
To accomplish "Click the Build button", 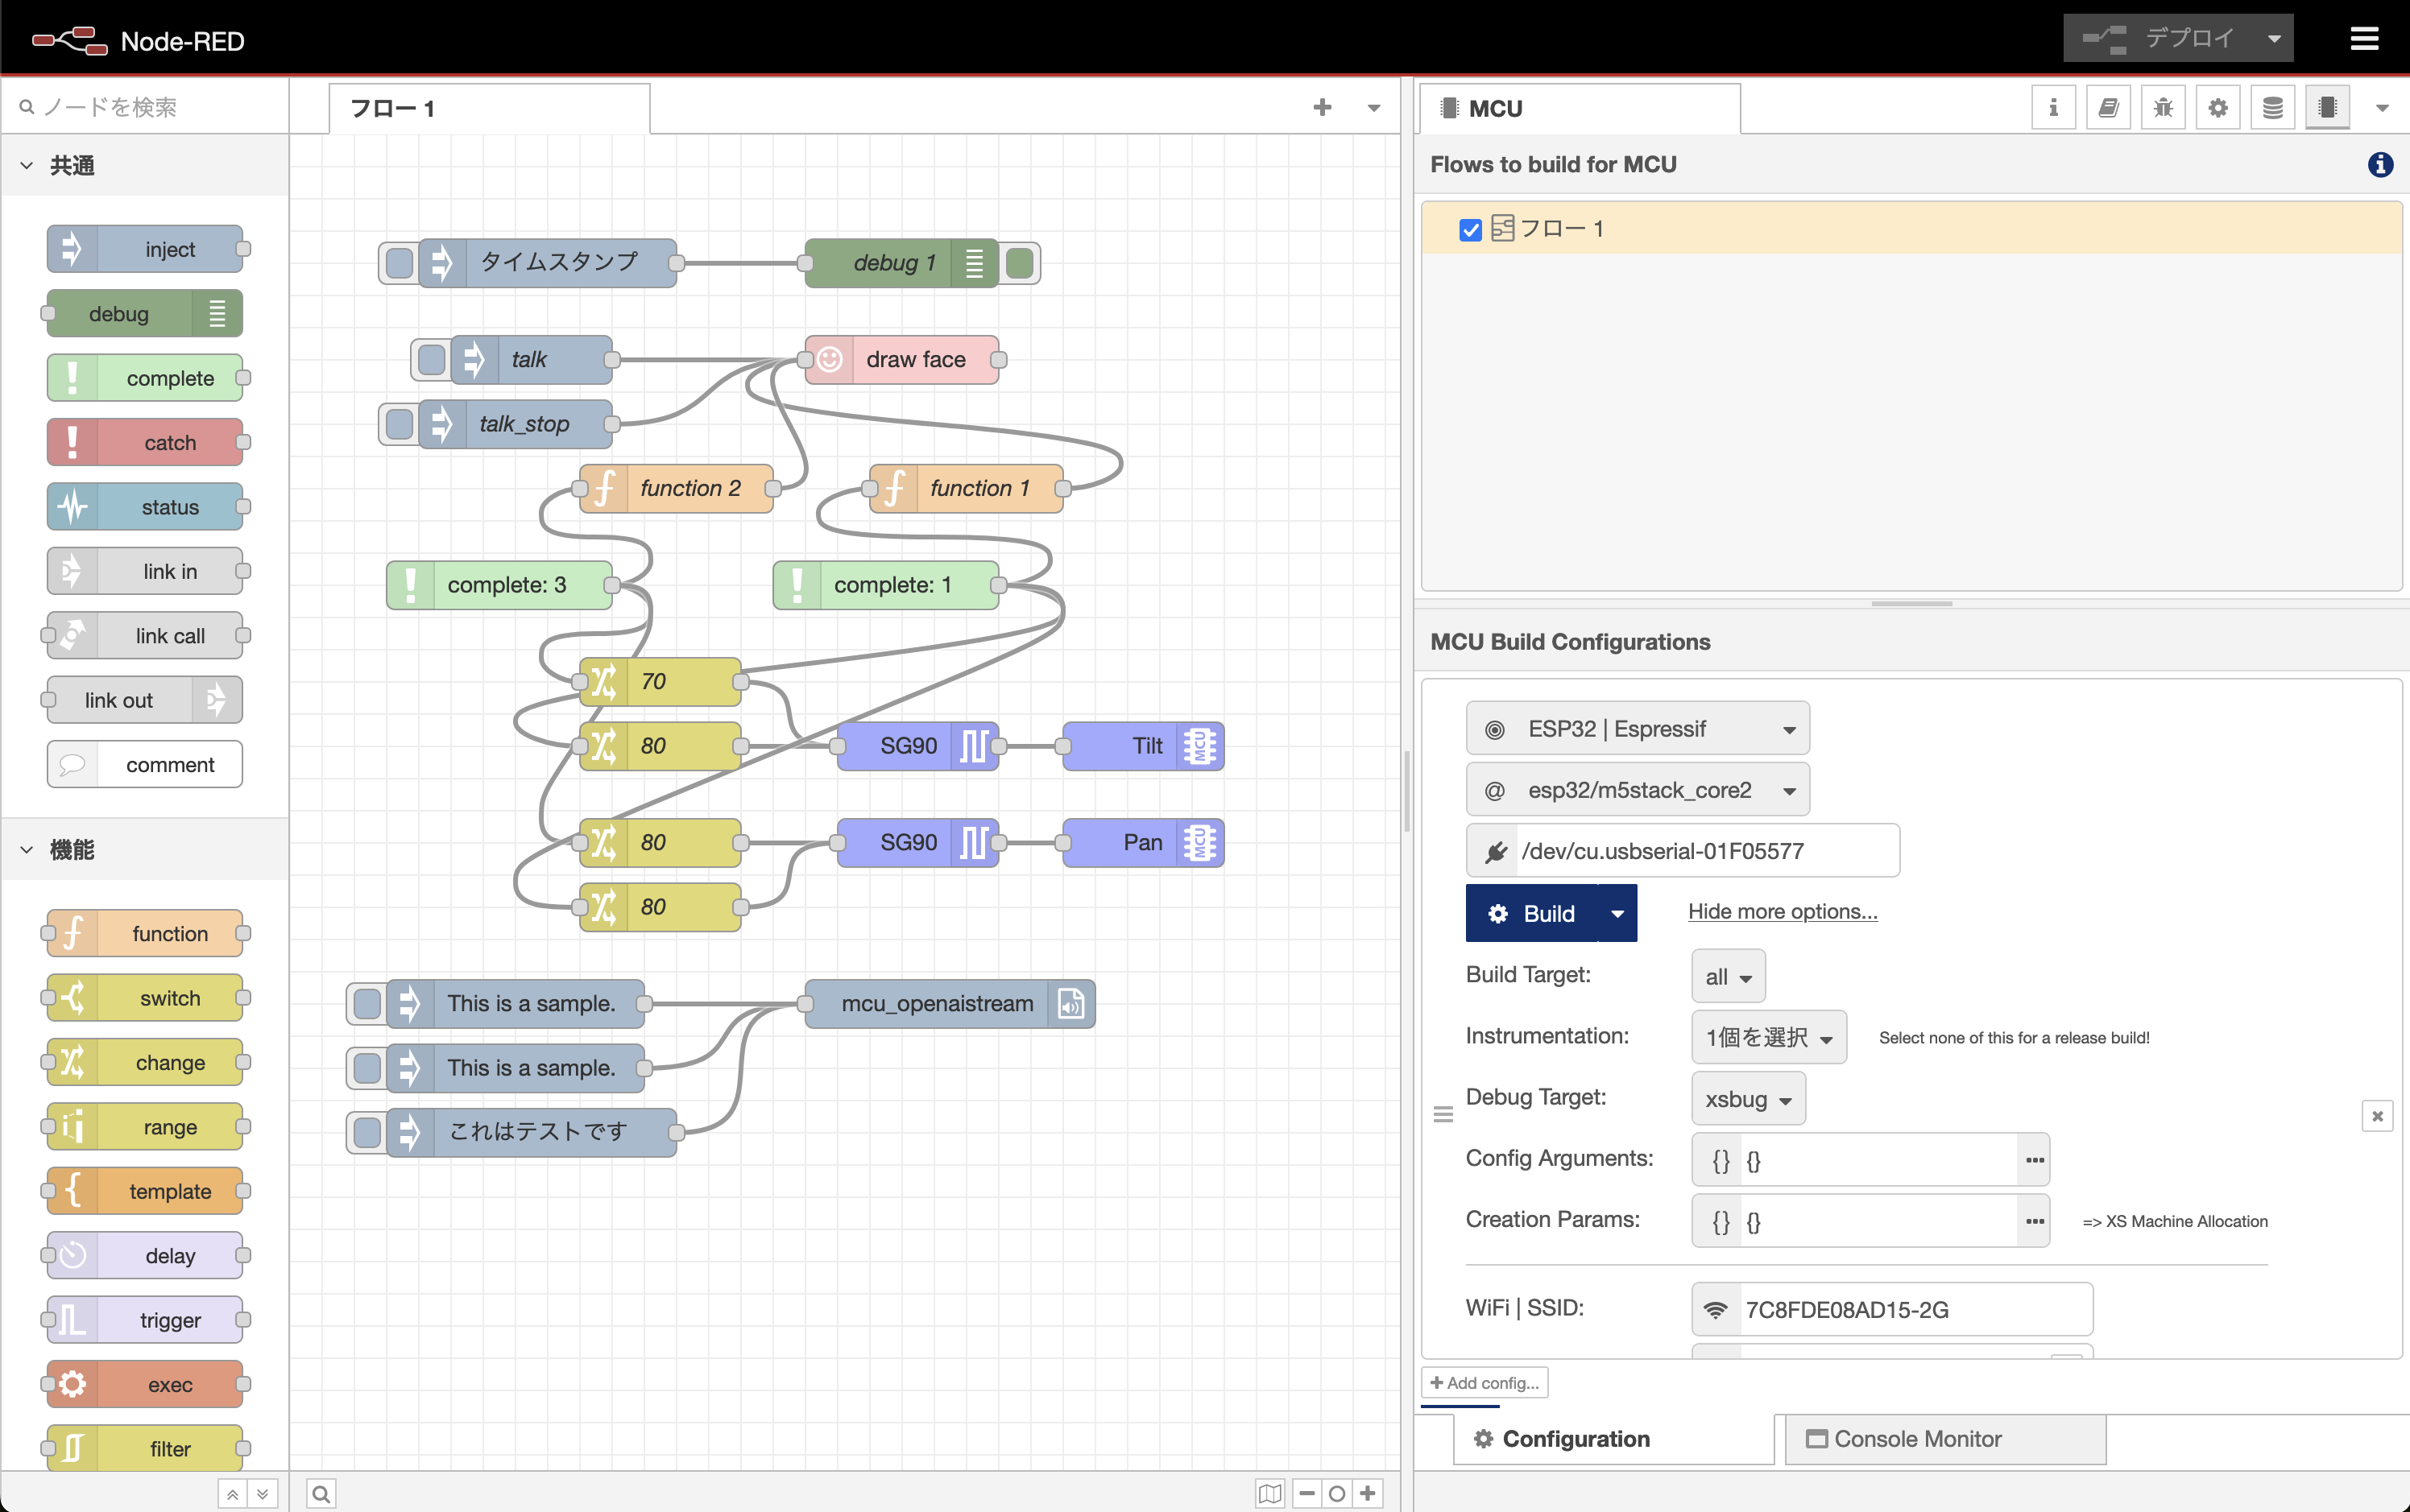I will coord(1532,913).
